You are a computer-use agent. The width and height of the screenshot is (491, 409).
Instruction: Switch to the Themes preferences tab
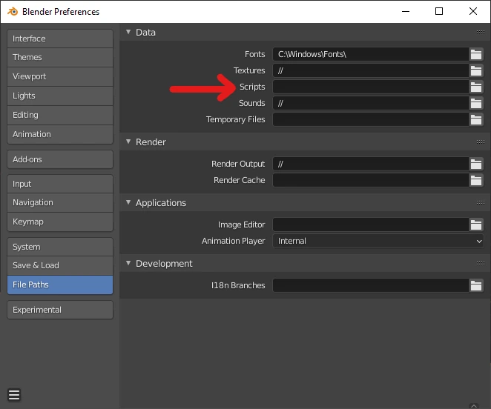(x=60, y=57)
